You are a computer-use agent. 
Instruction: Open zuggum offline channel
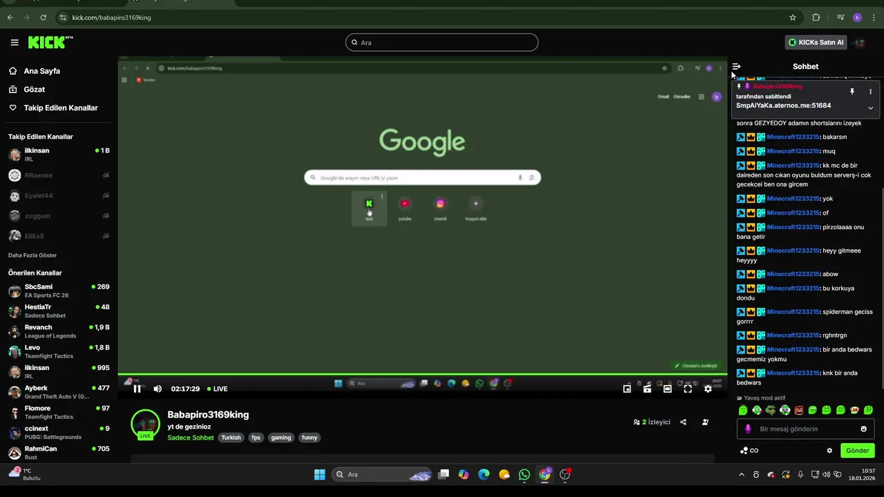pyautogui.click(x=59, y=215)
